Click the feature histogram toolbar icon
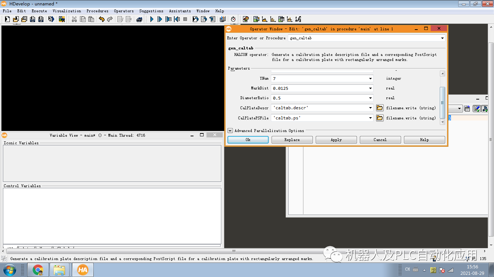 [273, 19]
